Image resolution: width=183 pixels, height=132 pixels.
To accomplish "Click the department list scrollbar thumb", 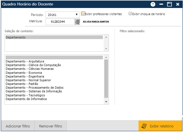I will point(106,79).
